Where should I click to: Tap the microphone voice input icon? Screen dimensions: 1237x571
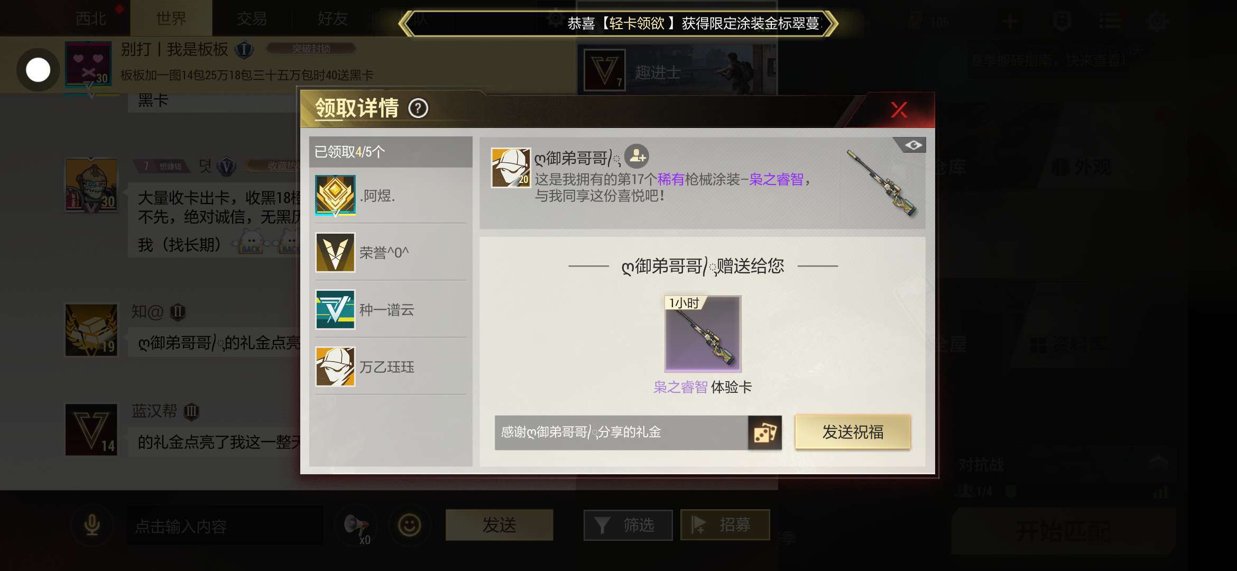pyautogui.click(x=92, y=525)
